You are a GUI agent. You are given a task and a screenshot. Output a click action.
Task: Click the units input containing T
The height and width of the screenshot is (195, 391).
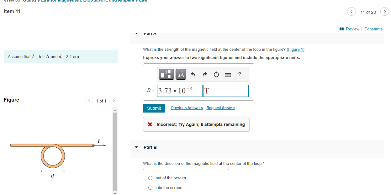coord(226,91)
